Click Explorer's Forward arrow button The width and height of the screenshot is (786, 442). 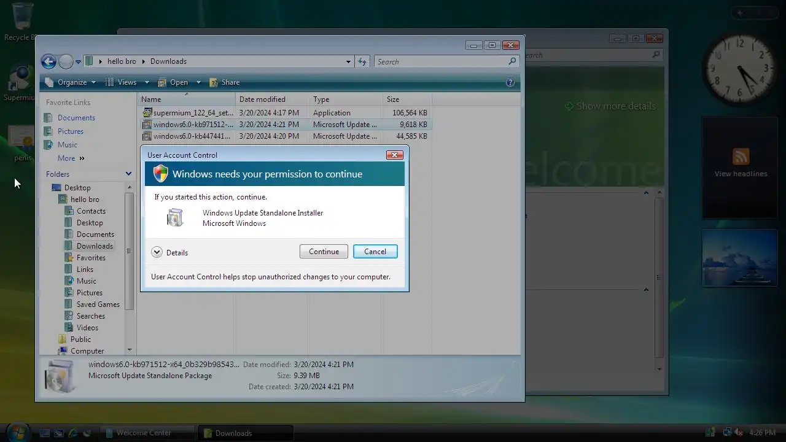tap(66, 61)
